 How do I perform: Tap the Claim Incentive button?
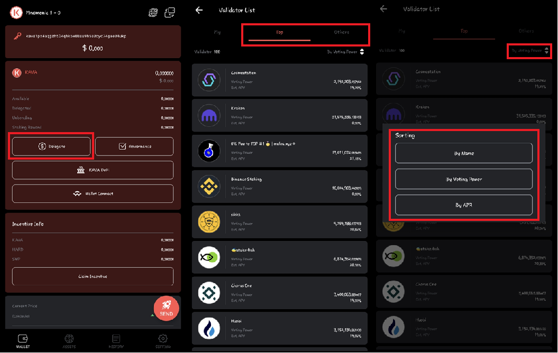93,276
